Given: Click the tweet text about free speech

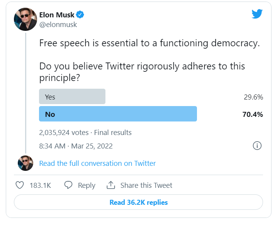Looking at the screenshot, I should click(x=149, y=43).
